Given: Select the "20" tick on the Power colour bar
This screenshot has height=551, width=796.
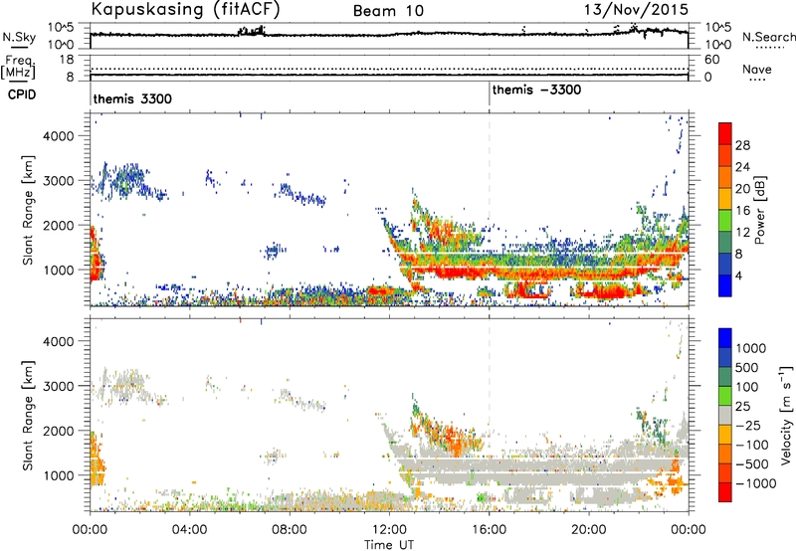Looking at the screenshot, I should pyautogui.click(x=742, y=189).
